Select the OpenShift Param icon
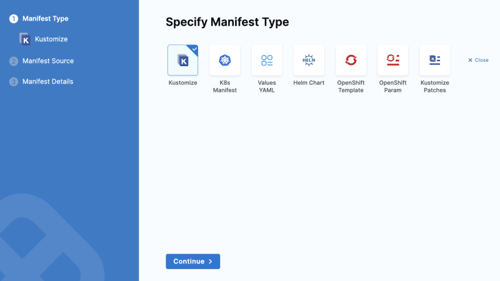This screenshot has height=281, width=500. [x=393, y=60]
